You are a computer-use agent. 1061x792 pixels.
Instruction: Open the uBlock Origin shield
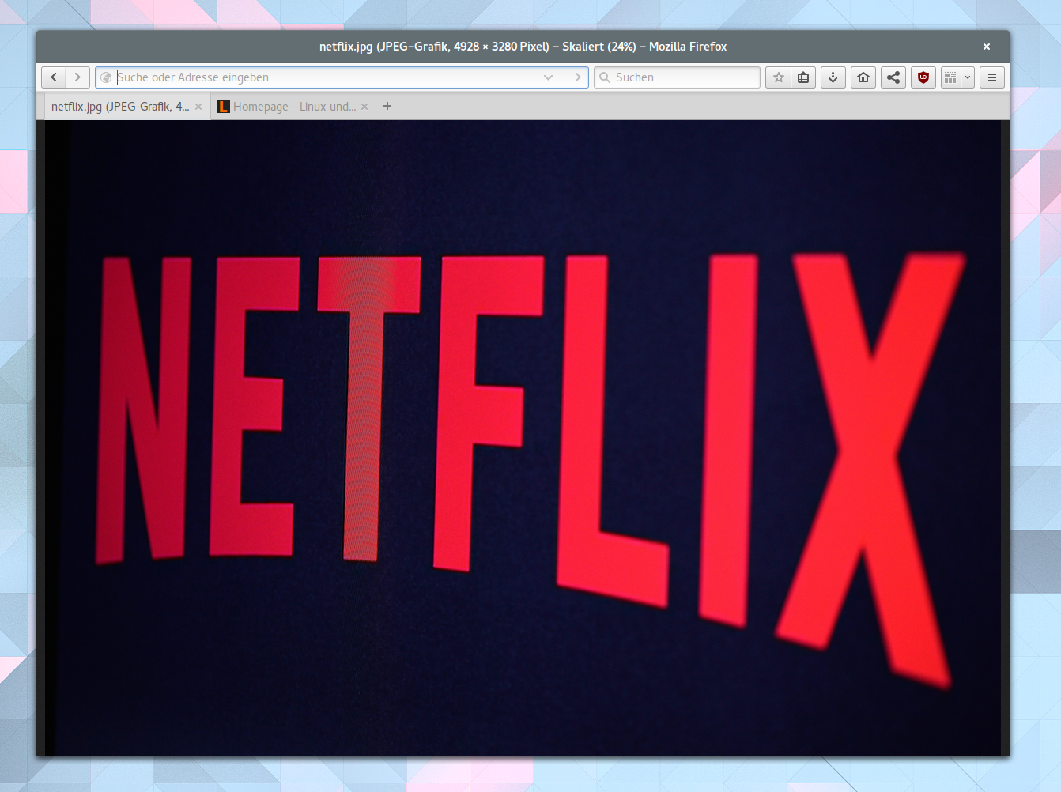[x=923, y=77]
